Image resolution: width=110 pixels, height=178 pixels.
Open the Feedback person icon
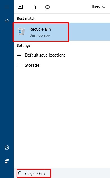[7, 161]
